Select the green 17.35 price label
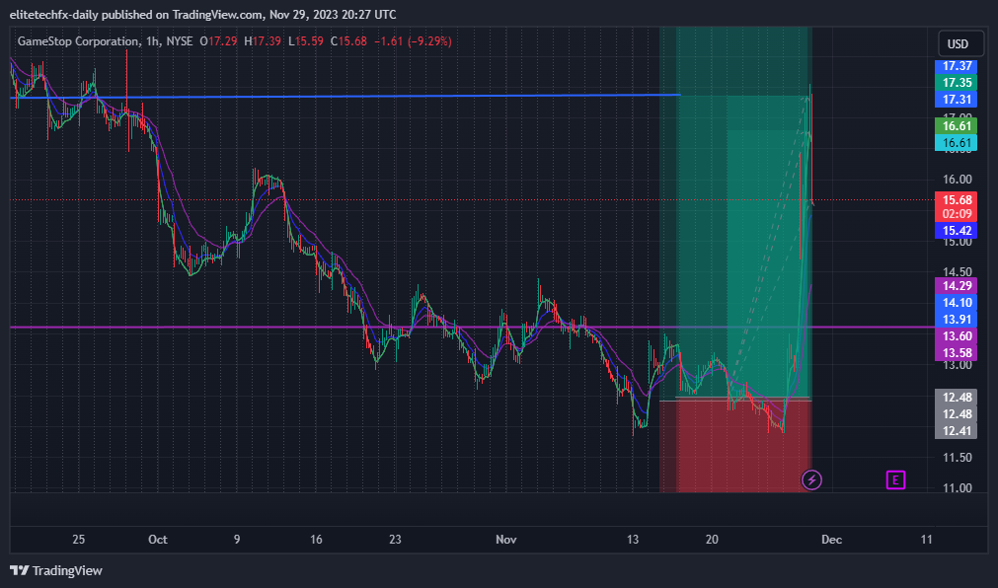The height and width of the screenshot is (588, 998). pyautogui.click(x=956, y=83)
